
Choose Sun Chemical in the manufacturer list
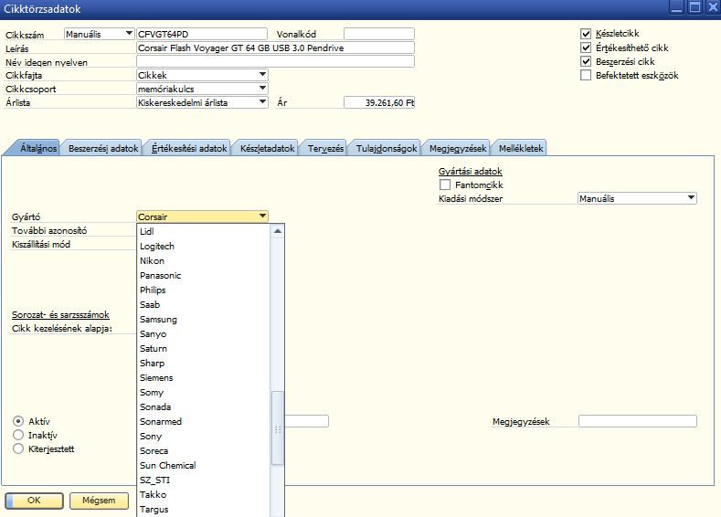pos(204,466)
